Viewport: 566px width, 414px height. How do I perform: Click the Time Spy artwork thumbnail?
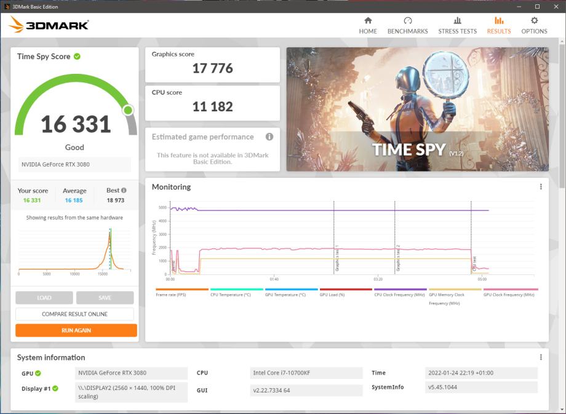(417, 109)
